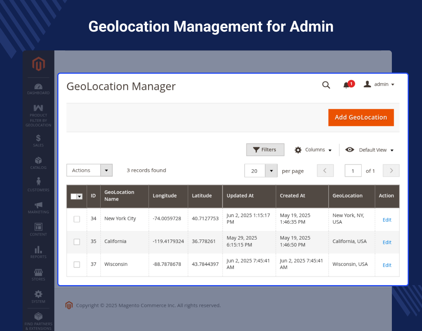Image resolution: width=422 pixels, height=331 pixels.
Task: Click the red notification count badge
Action: point(351,84)
